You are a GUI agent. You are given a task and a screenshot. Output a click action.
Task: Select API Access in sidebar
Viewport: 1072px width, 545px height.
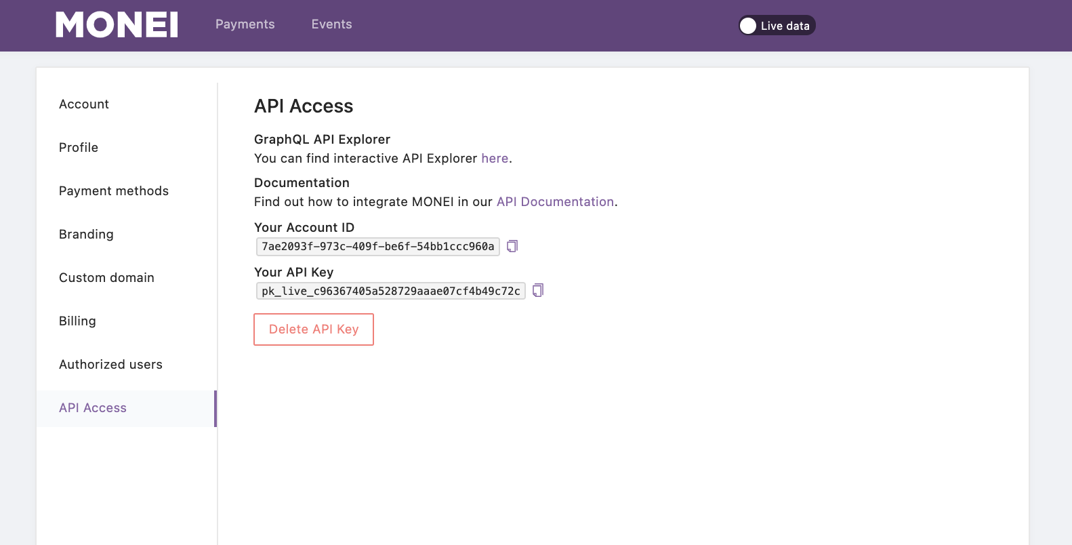126,408
